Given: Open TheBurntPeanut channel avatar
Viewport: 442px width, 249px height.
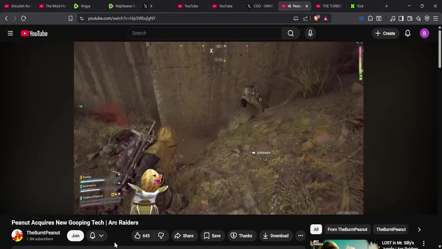Looking at the screenshot, I should click(17, 236).
